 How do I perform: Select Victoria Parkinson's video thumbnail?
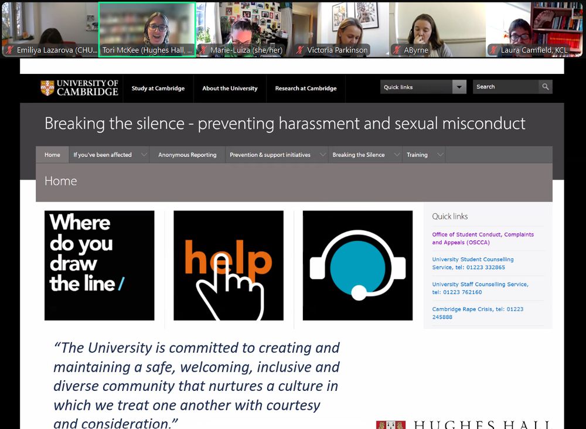340,29
